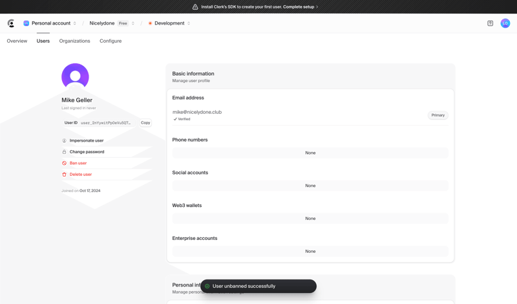Click the Basic information heading

point(193,74)
